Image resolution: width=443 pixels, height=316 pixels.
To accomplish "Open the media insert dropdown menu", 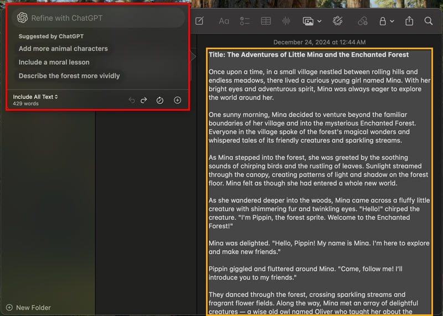I will [312, 22].
